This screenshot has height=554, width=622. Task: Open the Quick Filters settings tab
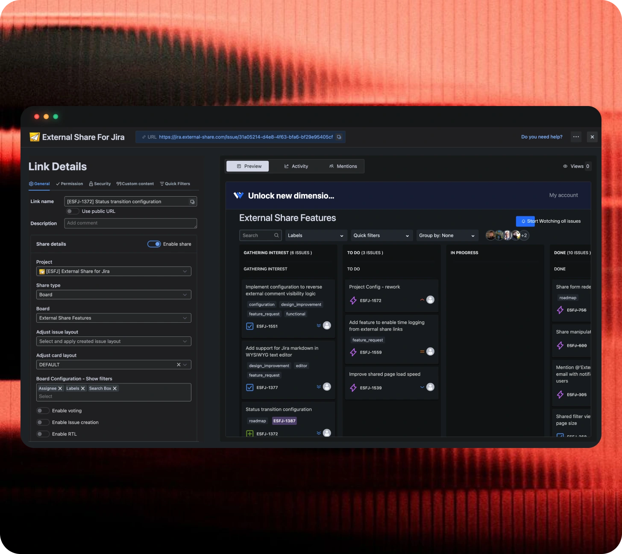pos(175,184)
